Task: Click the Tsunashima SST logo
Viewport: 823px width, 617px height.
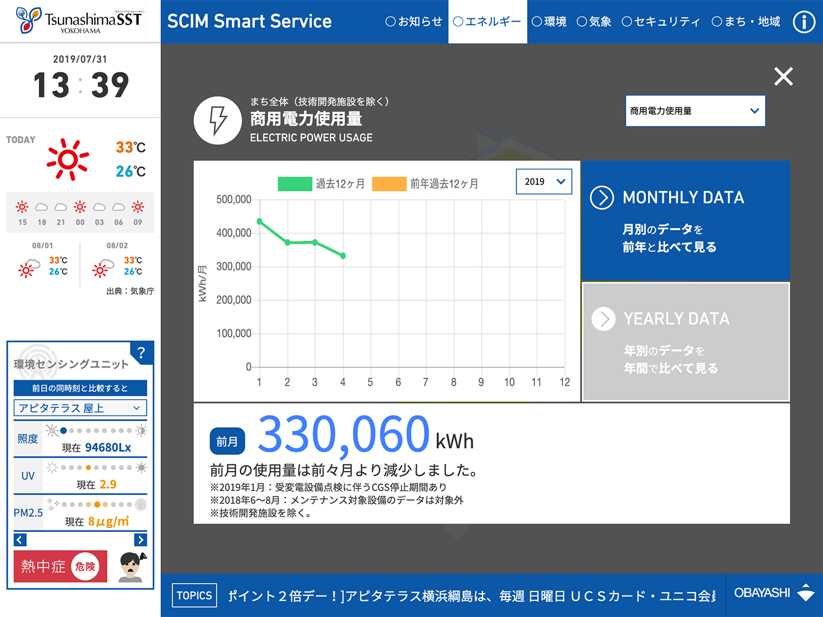Action: pos(80,21)
